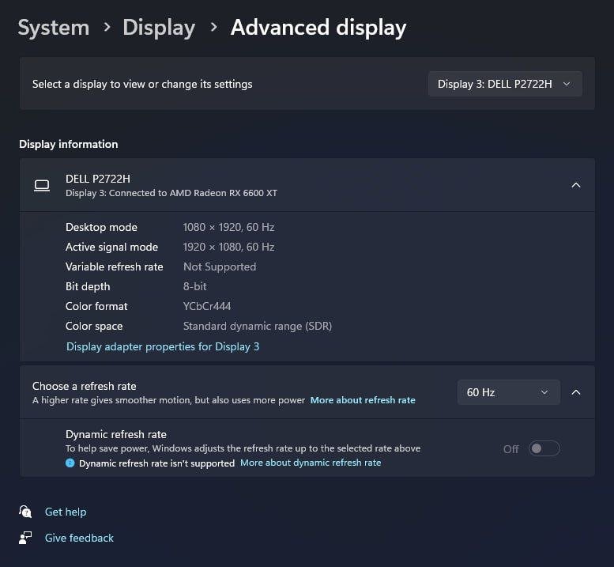
Task: Open the Display 3: DELL P2722H dropdown
Action: 505,84
